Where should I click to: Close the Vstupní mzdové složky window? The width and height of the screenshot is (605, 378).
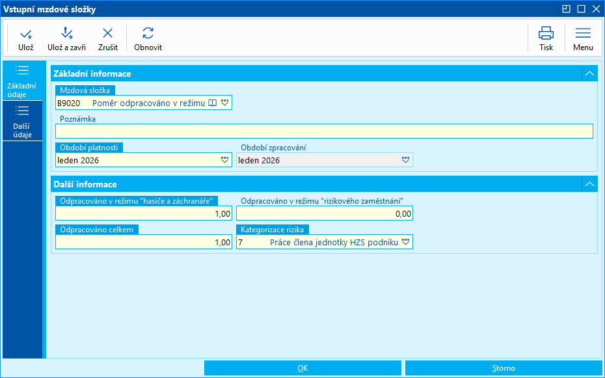click(x=596, y=9)
